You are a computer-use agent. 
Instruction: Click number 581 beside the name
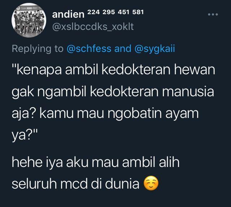point(138,12)
